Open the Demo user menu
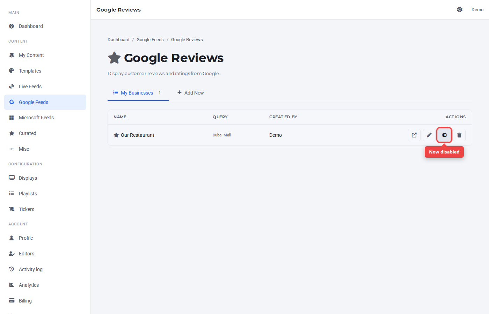This screenshot has width=489, height=314. pyautogui.click(x=477, y=9)
